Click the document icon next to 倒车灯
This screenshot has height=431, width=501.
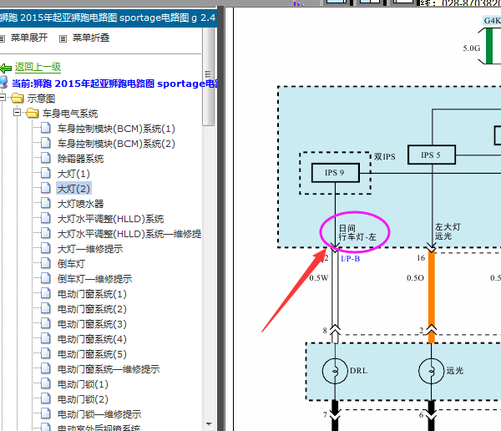(x=46, y=263)
